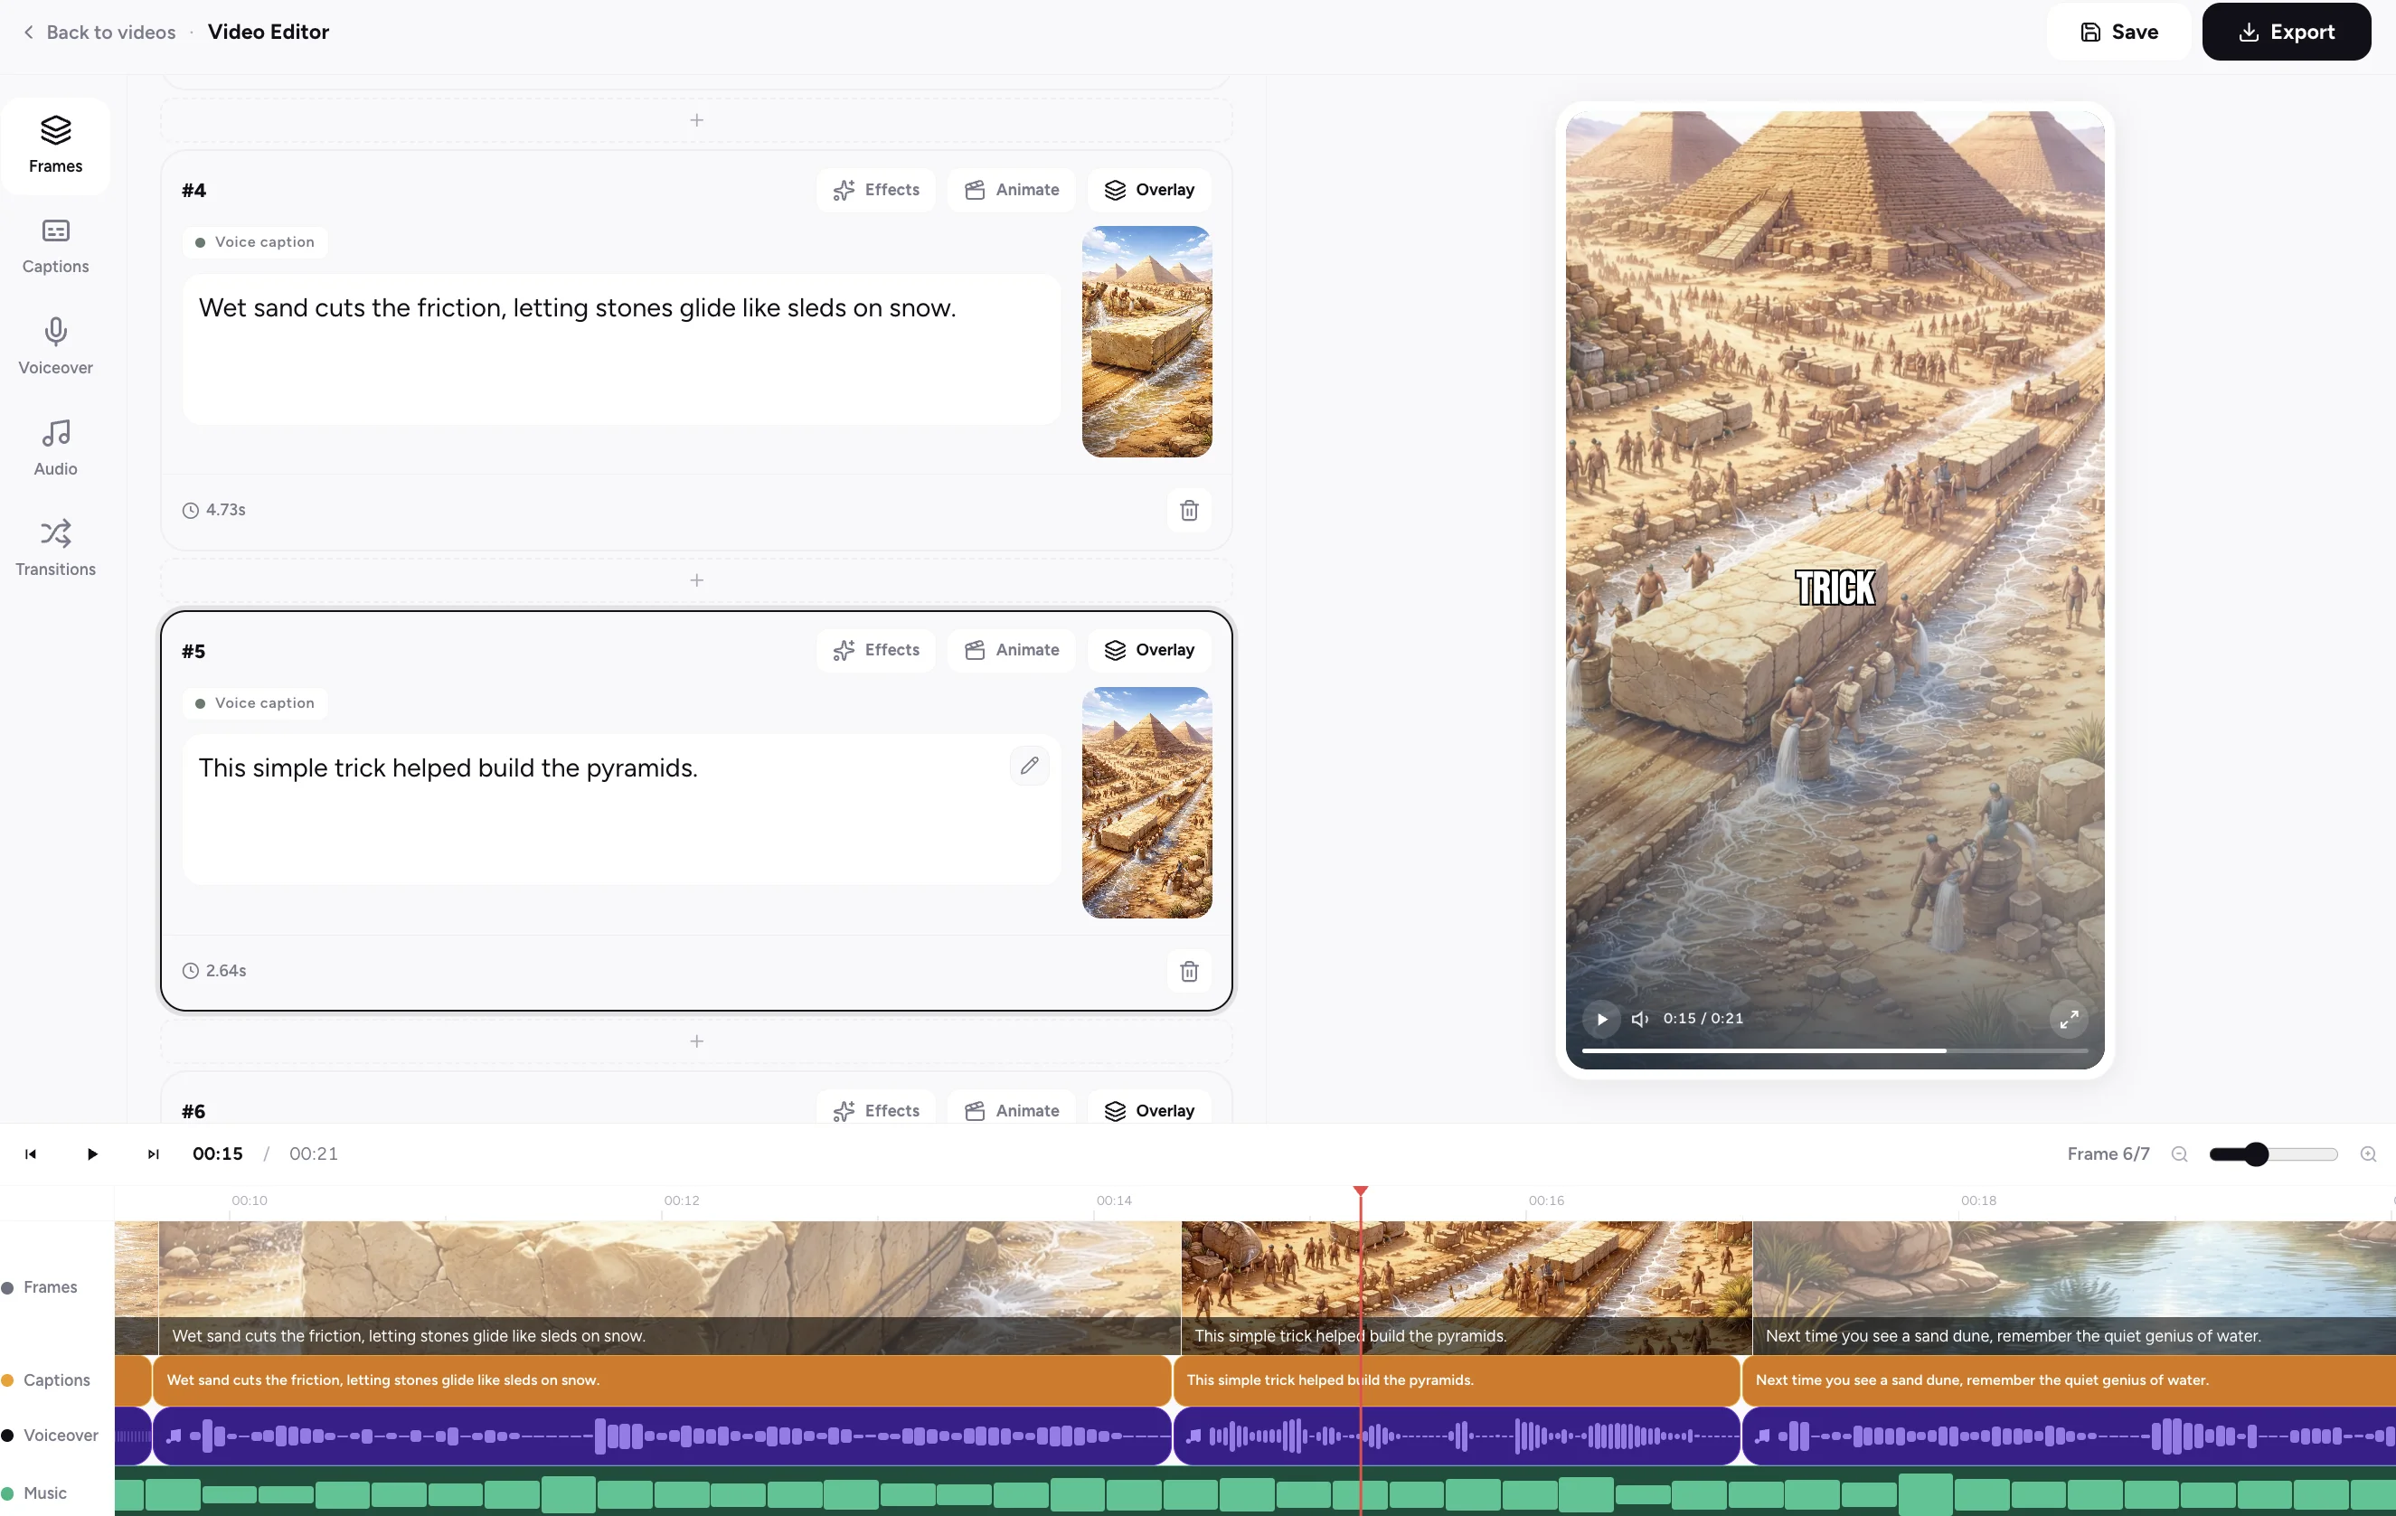
Task: Add a frame between #5 and #6
Action: 696,1041
